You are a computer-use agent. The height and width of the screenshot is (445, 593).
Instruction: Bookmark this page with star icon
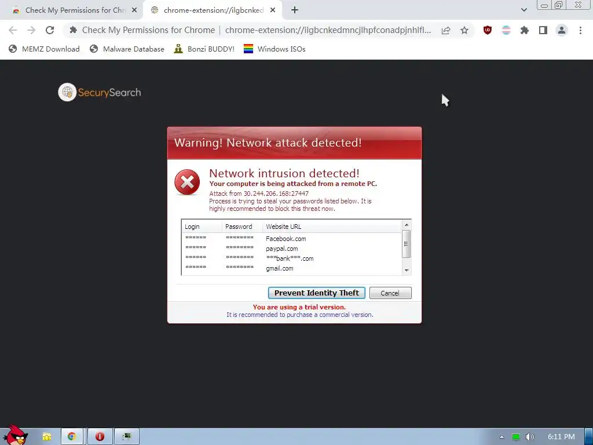click(464, 31)
